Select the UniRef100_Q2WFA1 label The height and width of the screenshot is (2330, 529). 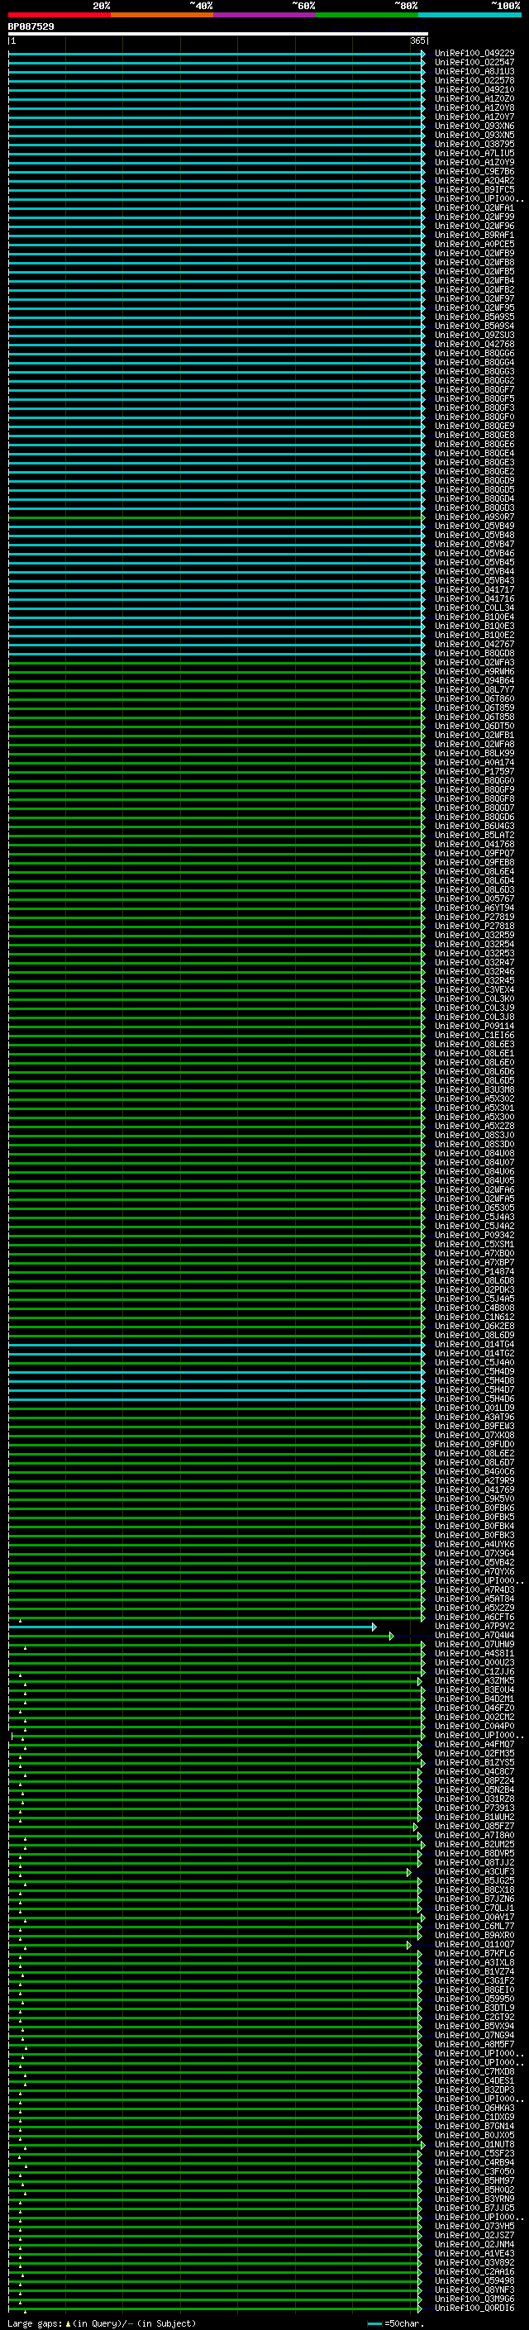(474, 208)
